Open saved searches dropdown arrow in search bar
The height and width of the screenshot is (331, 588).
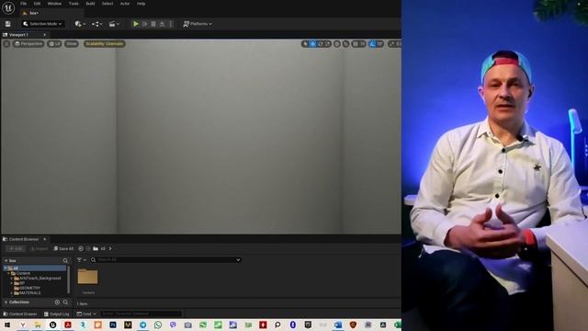tap(238, 259)
